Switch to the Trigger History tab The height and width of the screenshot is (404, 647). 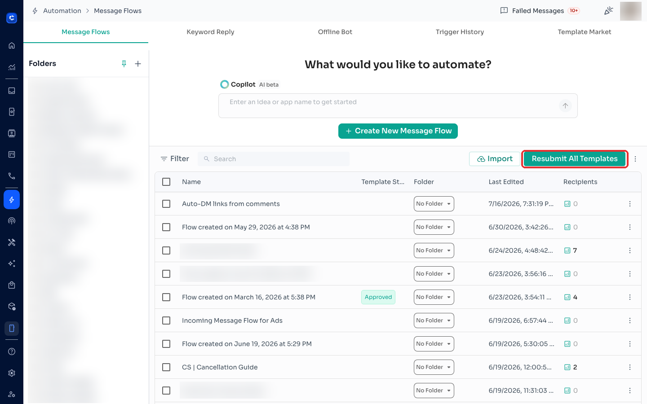pos(460,32)
